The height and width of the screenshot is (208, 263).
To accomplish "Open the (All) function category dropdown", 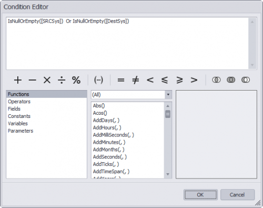I will (168, 95).
